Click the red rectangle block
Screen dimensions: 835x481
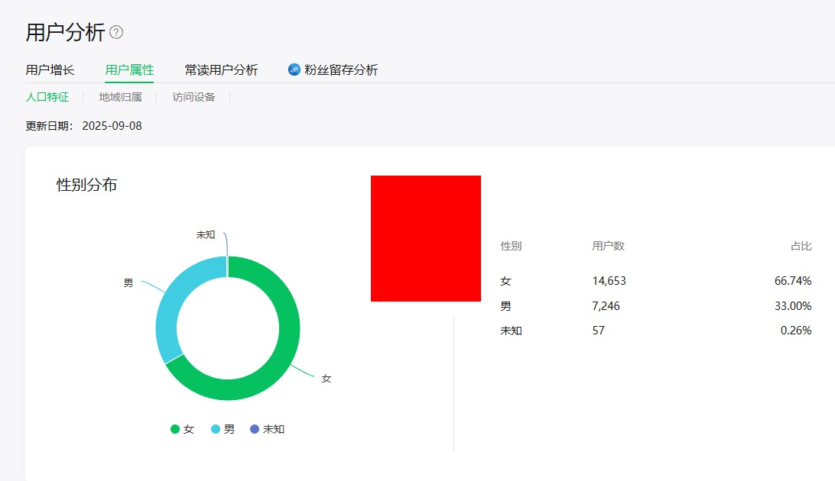pyautogui.click(x=425, y=238)
